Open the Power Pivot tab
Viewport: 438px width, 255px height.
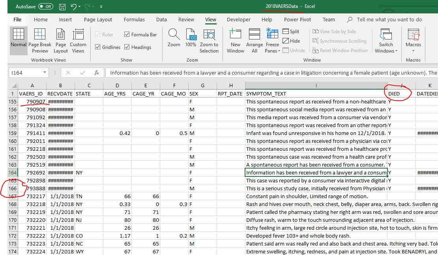tap(297, 19)
